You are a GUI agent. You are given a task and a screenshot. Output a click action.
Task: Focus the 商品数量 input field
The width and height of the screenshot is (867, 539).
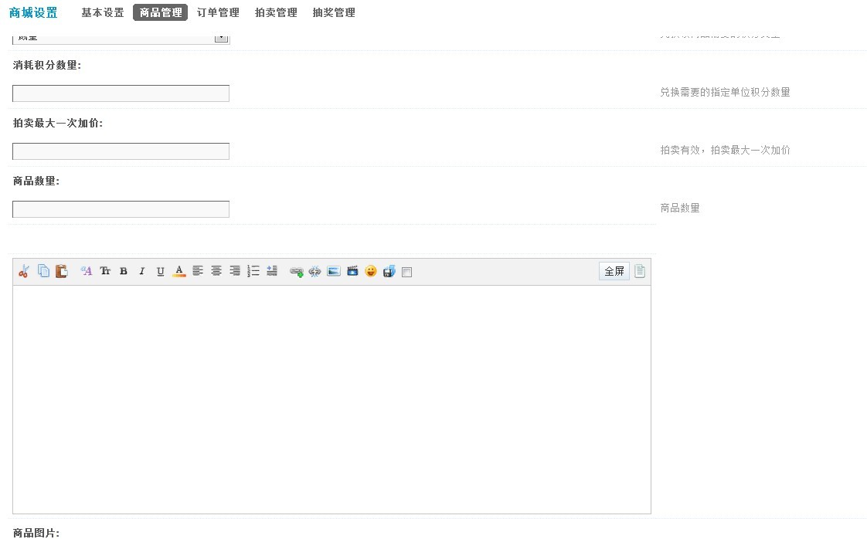(121, 209)
